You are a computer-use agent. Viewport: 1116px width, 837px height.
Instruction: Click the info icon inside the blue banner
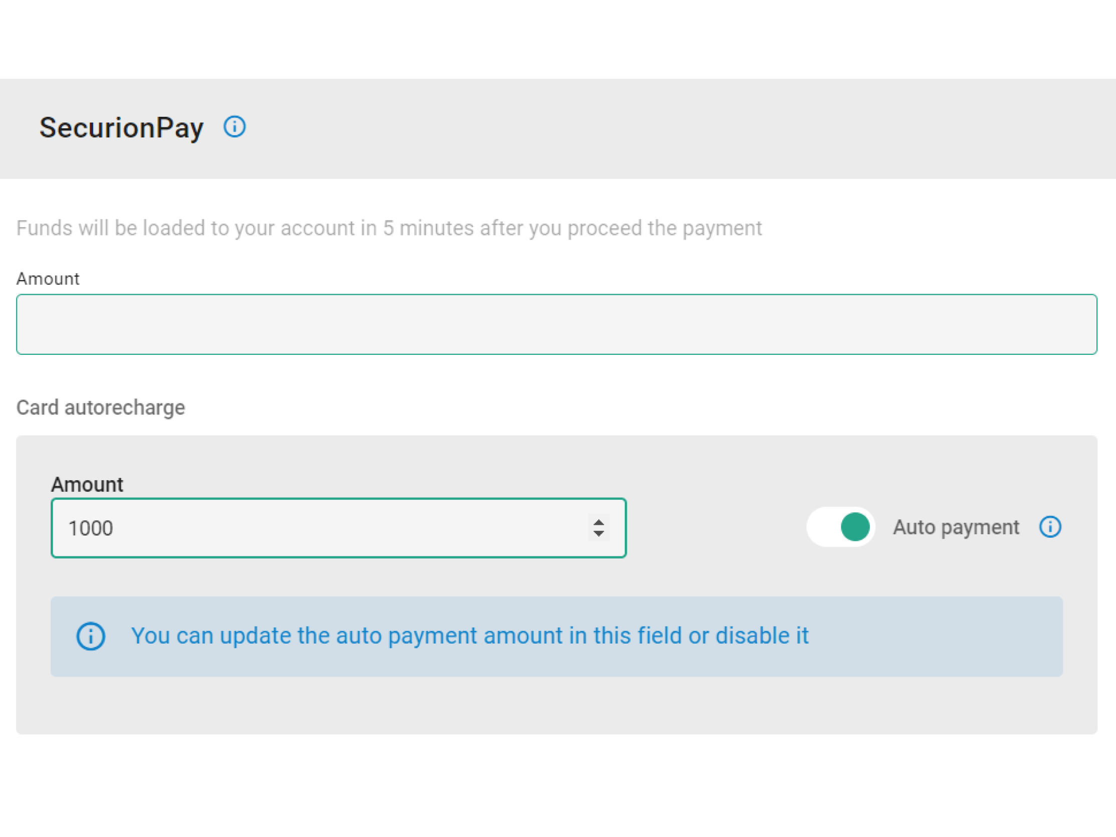(x=91, y=636)
